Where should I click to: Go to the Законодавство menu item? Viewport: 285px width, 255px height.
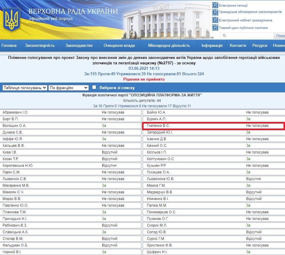coord(79,46)
